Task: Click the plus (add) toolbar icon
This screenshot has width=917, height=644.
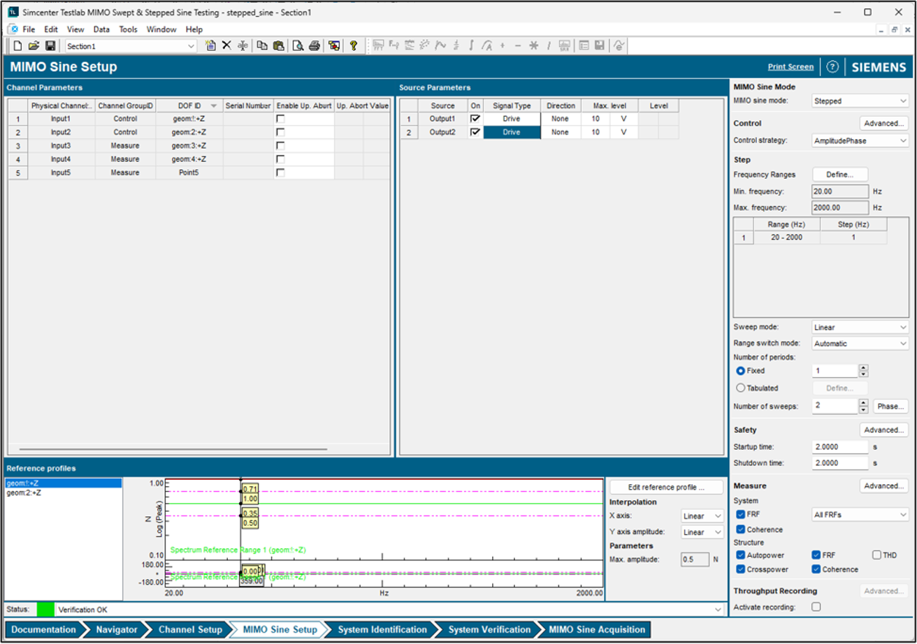Action: pyautogui.click(x=503, y=46)
